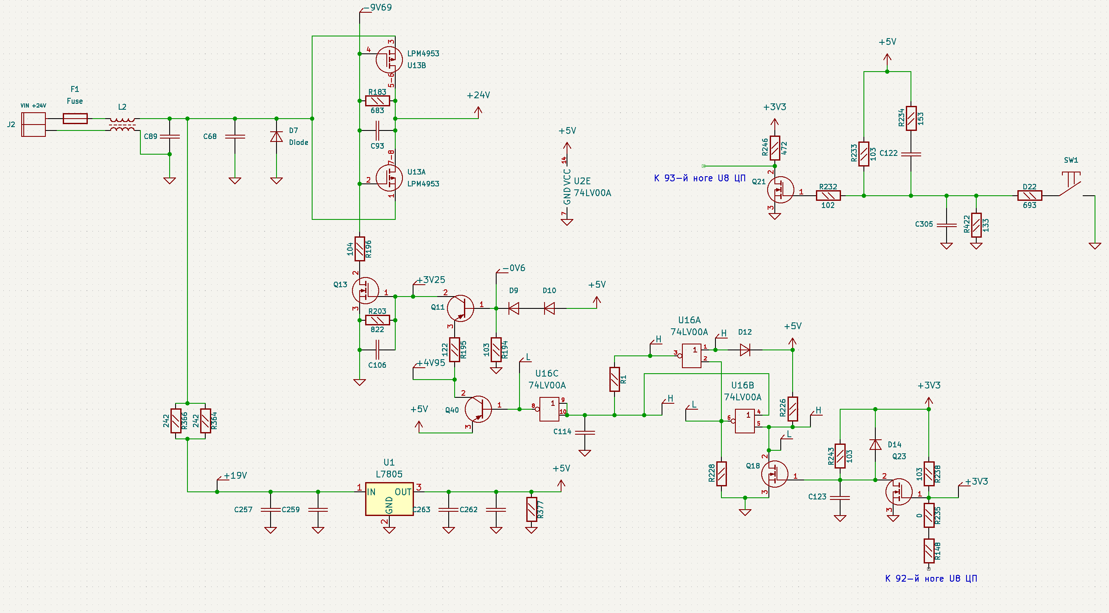The image size is (1109, 613).
Task: Select the +3V25 net label
Action: 431,280
